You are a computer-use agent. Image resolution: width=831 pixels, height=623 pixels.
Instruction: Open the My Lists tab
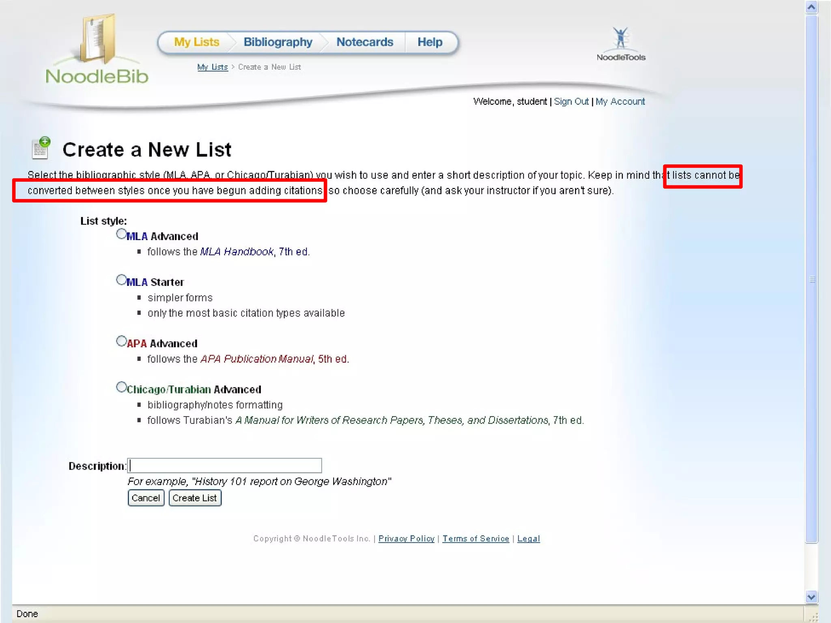coord(197,42)
